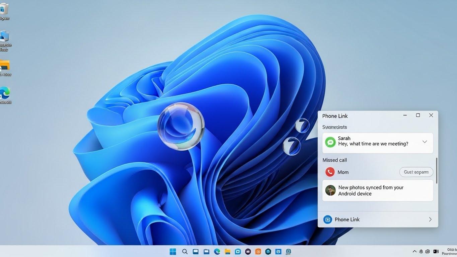The width and height of the screenshot is (457, 257).
Task: Open the dark purple round taskbar icon
Action: point(248,252)
